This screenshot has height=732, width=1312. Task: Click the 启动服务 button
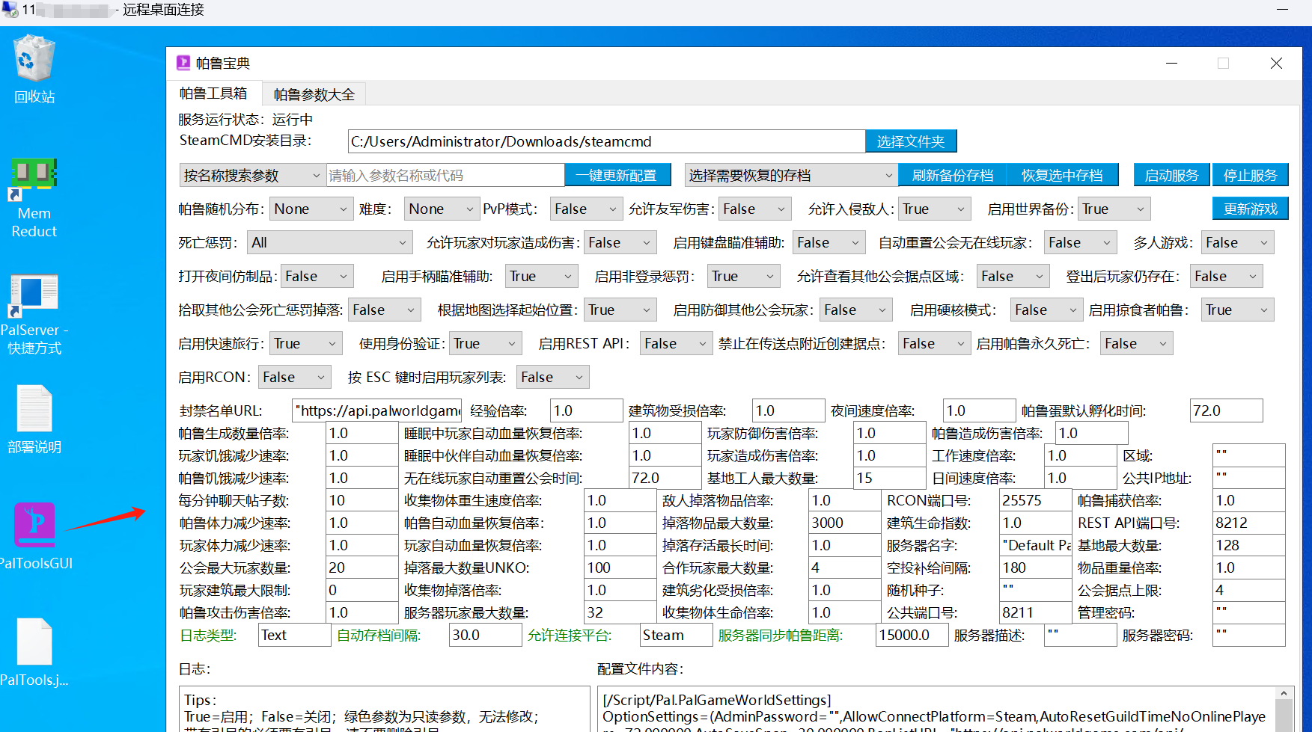pos(1172,175)
